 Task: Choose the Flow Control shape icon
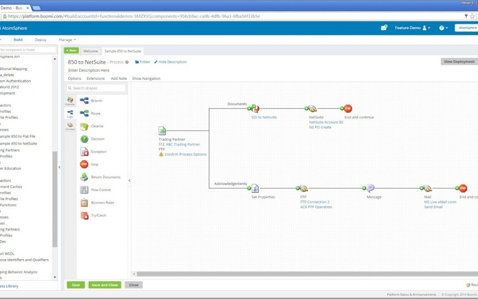[84, 190]
